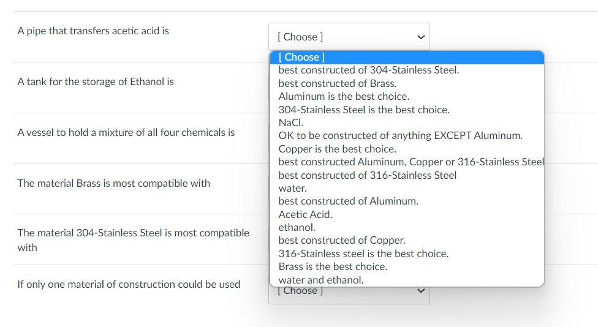
Task: Choose 'best constructed Aluminum, Copper or 316-Stainless Steel'
Action: tap(411, 162)
